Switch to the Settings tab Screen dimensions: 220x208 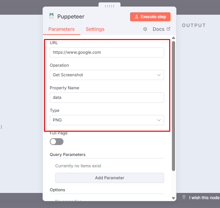pyautogui.click(x=95, y=29)
